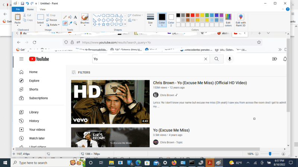Pick the black color swatch
298x167 pixels.
pyautogui.click(x=178, y=15)
